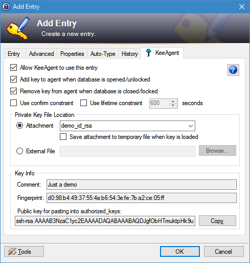Enable Use confirm constraint checkbox
This screenshot has height=263, width=250.
[14, 103]
